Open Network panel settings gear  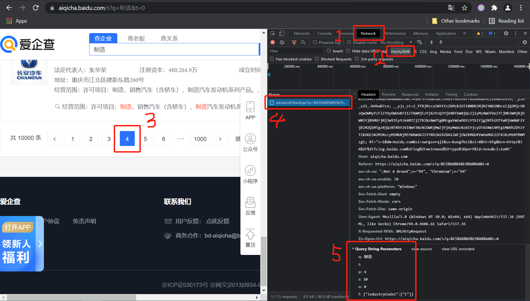point(525,42)
